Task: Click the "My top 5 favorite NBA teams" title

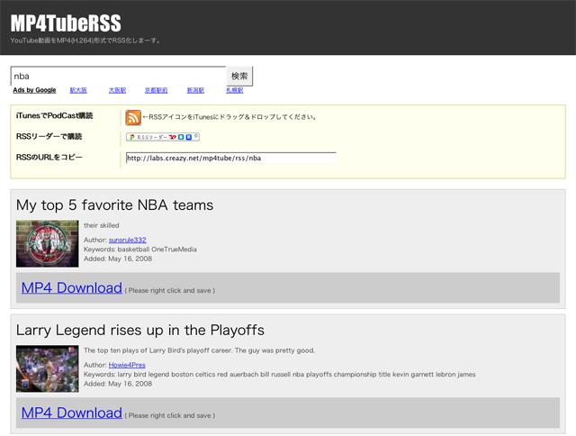Action: [x=114, y=205]
